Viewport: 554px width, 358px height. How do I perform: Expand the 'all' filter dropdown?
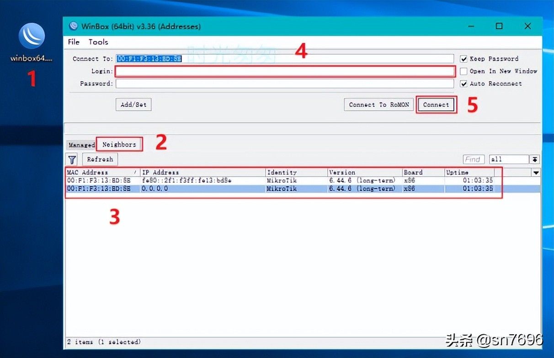535,159
